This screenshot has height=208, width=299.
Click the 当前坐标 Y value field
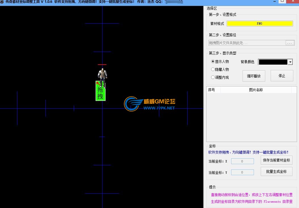[x=242, y=172]
